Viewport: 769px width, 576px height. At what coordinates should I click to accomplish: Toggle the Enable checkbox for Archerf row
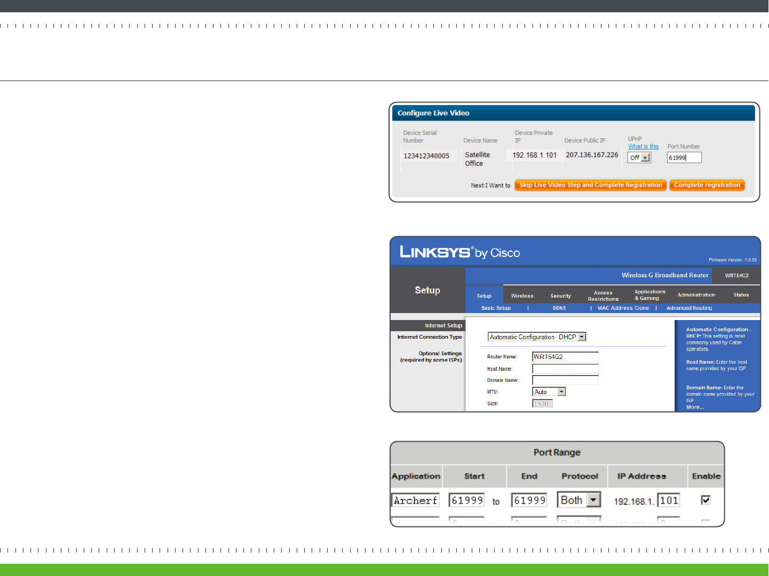705,500
